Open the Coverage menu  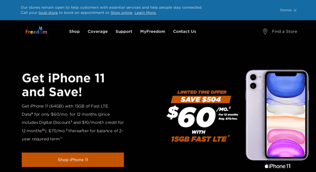(x=98, y=31)
